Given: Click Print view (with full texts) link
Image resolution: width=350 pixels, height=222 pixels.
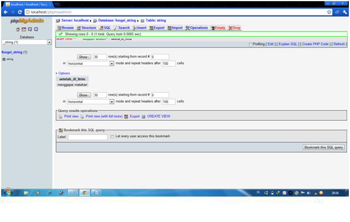Looking at the screenshot, I should [x=104, y=116].
